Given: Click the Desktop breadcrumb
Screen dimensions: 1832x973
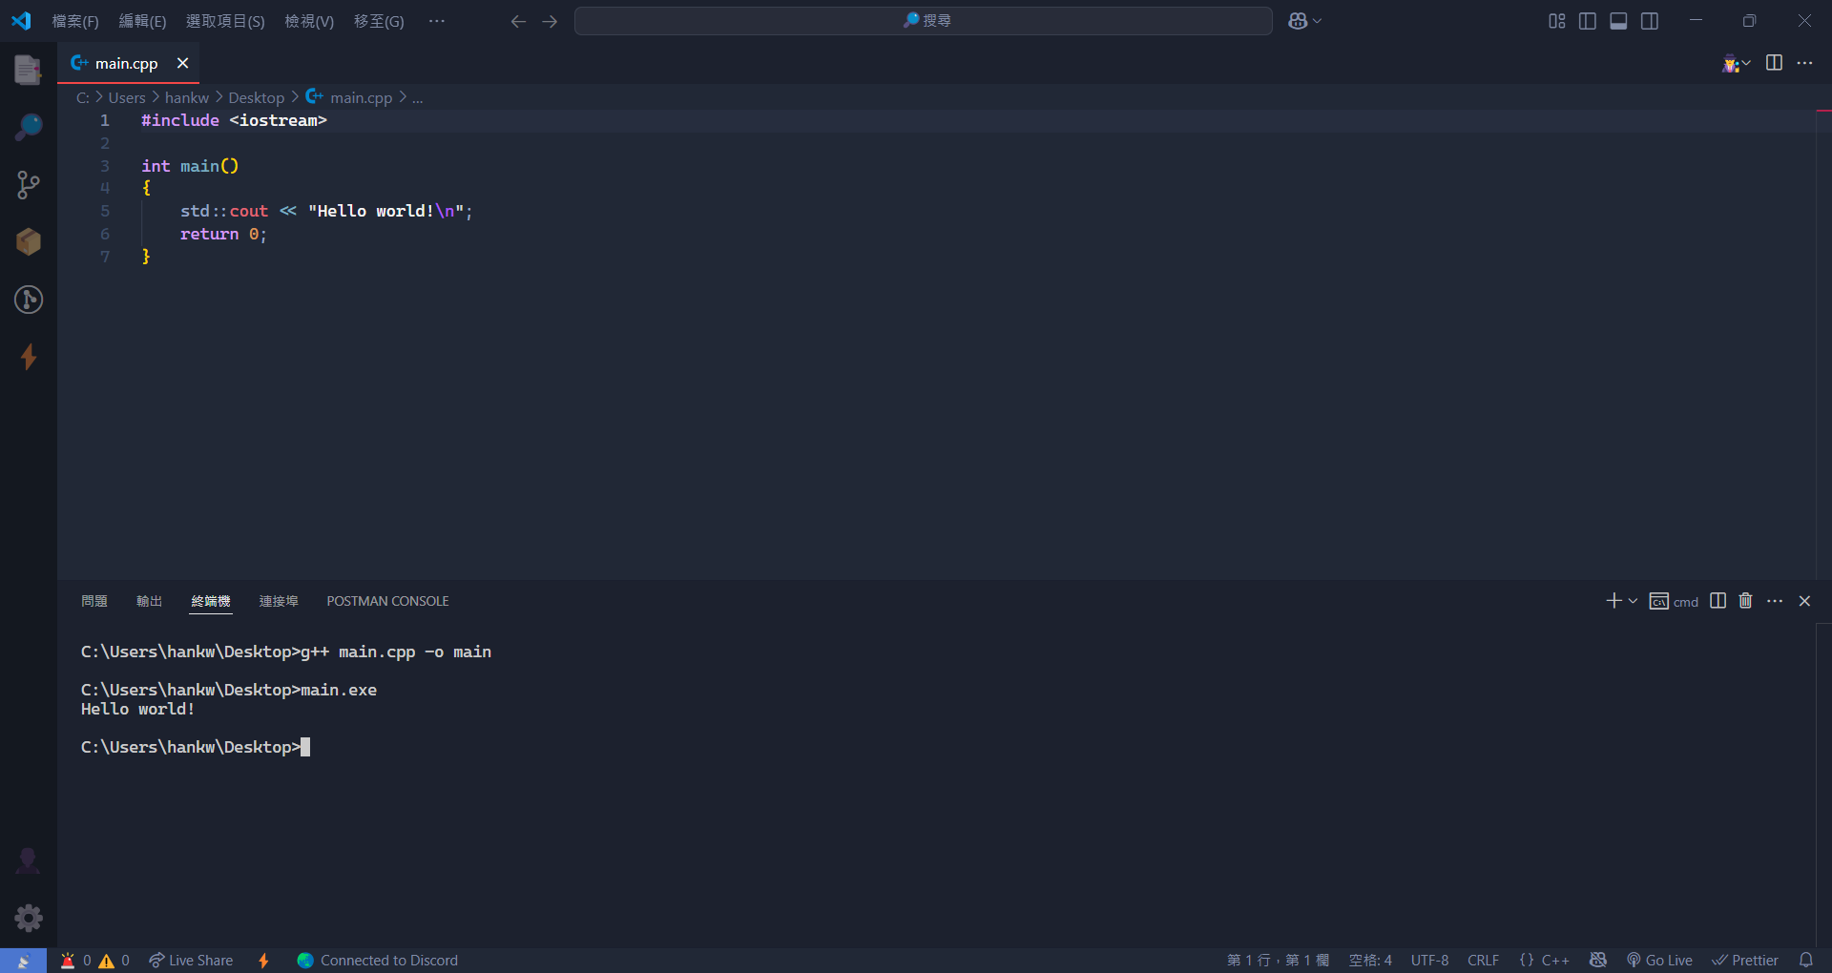Looking at the screenshot, I should point(256,97).
